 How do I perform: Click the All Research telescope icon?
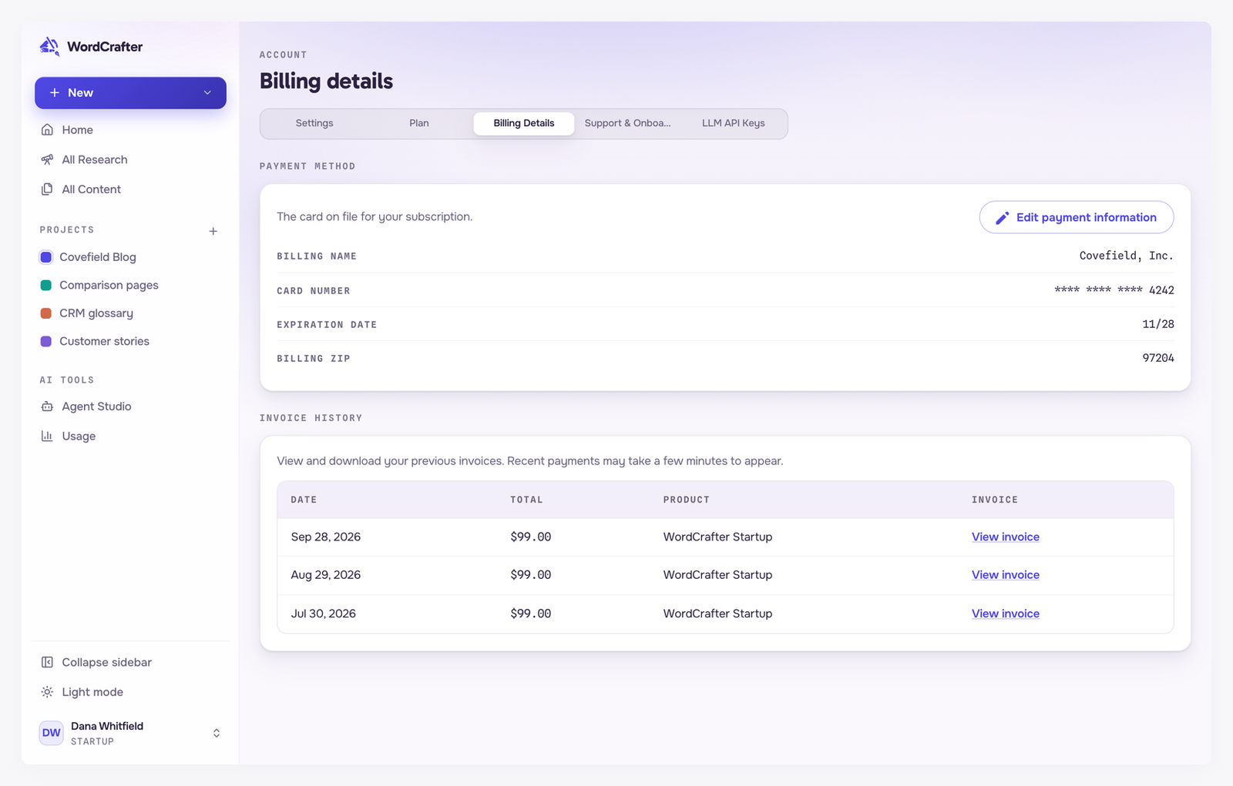[47, 159]
